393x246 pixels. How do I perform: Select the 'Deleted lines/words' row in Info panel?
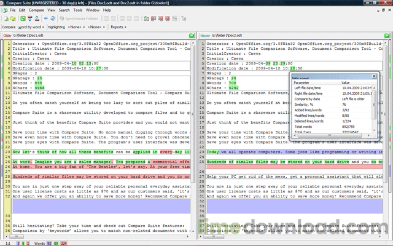[x=332, y=121]
